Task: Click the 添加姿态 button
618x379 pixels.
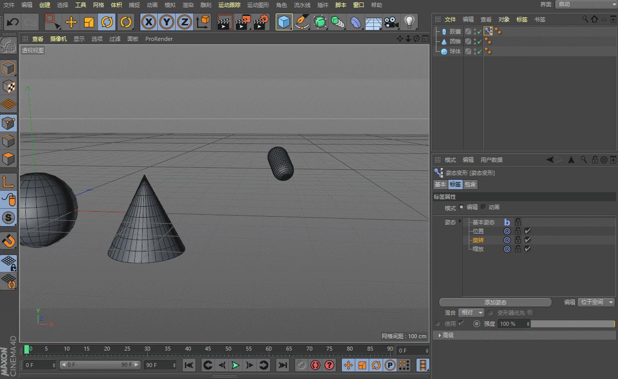Action: 495,302
